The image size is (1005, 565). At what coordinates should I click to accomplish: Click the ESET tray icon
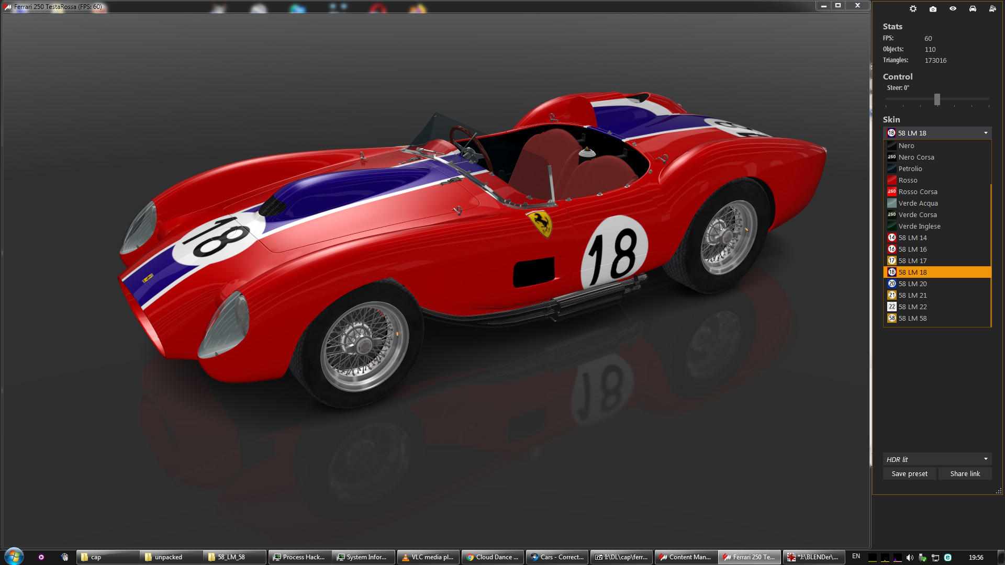947,558
